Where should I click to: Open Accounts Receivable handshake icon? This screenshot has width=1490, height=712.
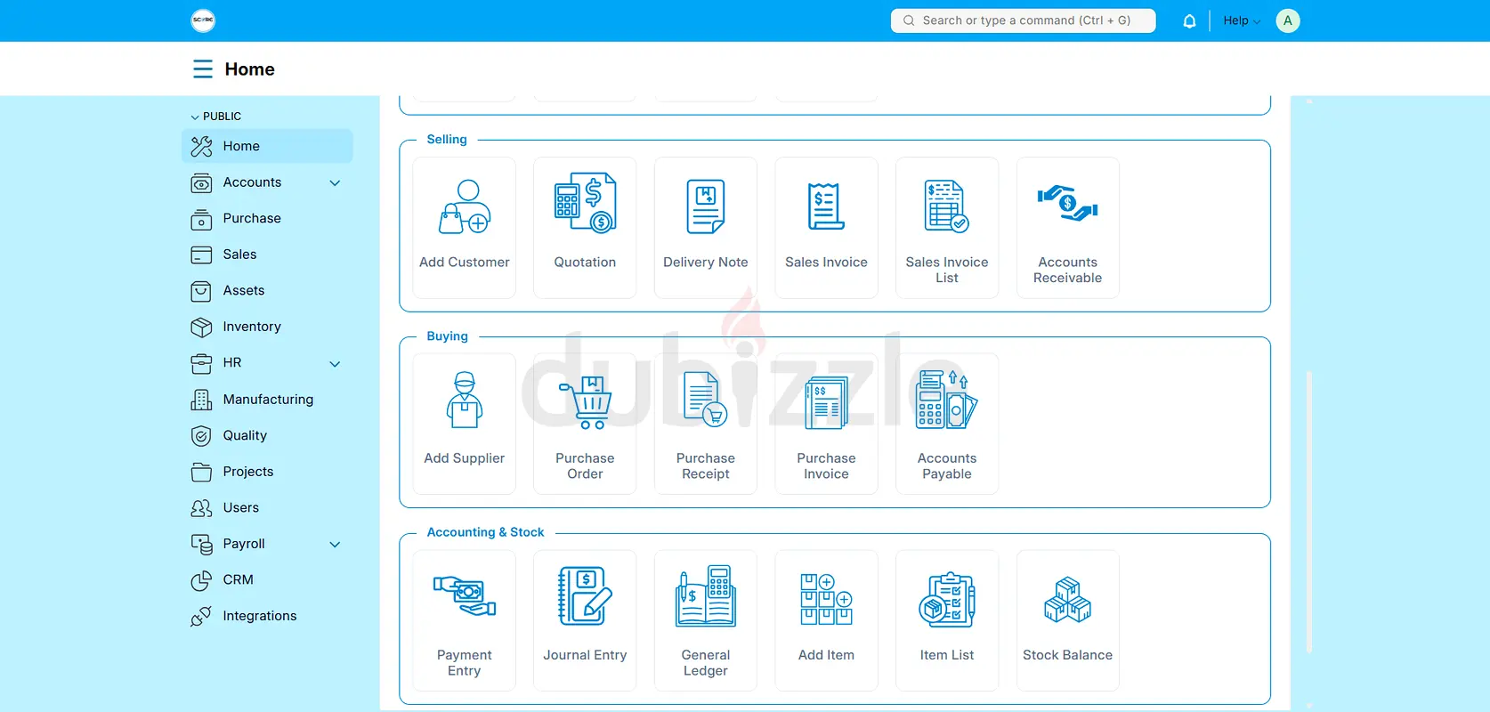pyautogui.click(x=1067, y=204)
